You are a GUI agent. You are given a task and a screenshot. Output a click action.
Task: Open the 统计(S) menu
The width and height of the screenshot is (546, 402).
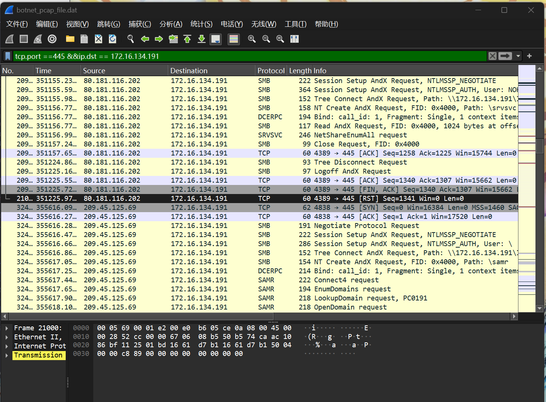(201, 24)
